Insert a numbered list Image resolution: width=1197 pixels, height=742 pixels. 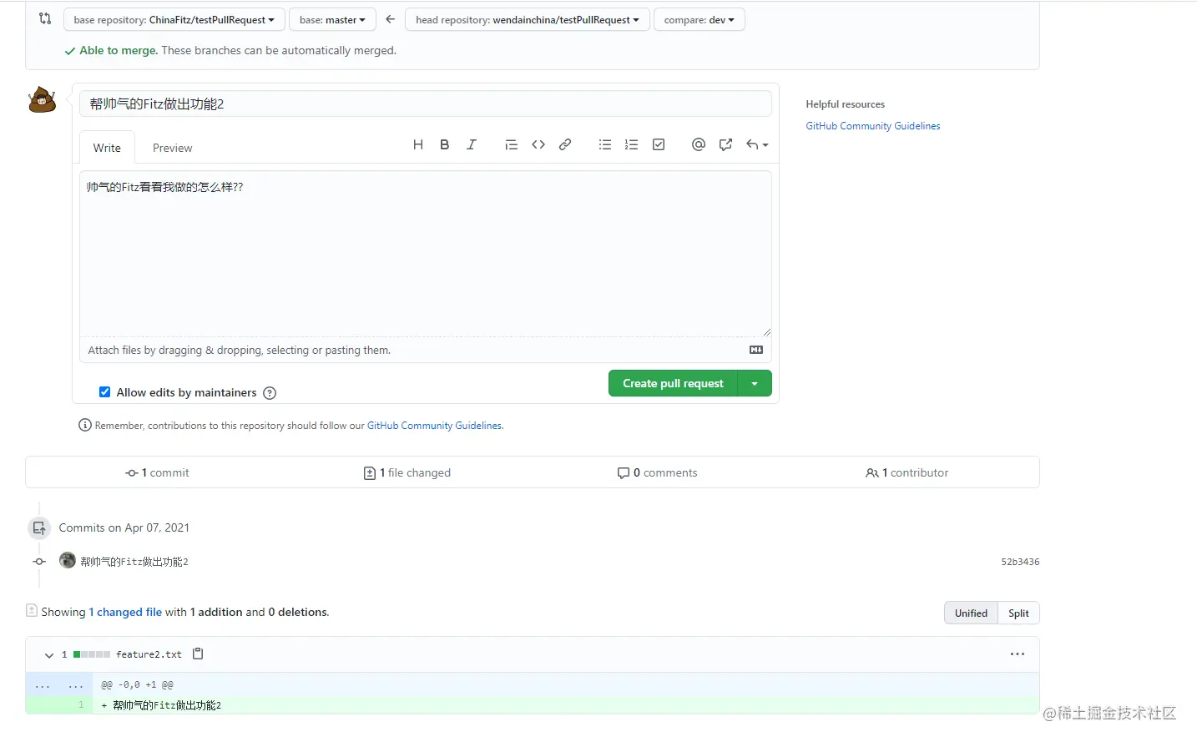click(632, 144)
